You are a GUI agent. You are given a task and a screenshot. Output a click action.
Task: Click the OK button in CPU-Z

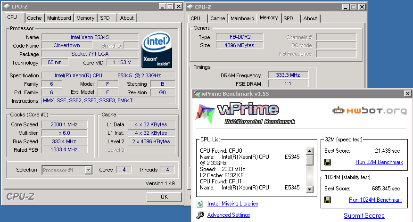[164, 197]
